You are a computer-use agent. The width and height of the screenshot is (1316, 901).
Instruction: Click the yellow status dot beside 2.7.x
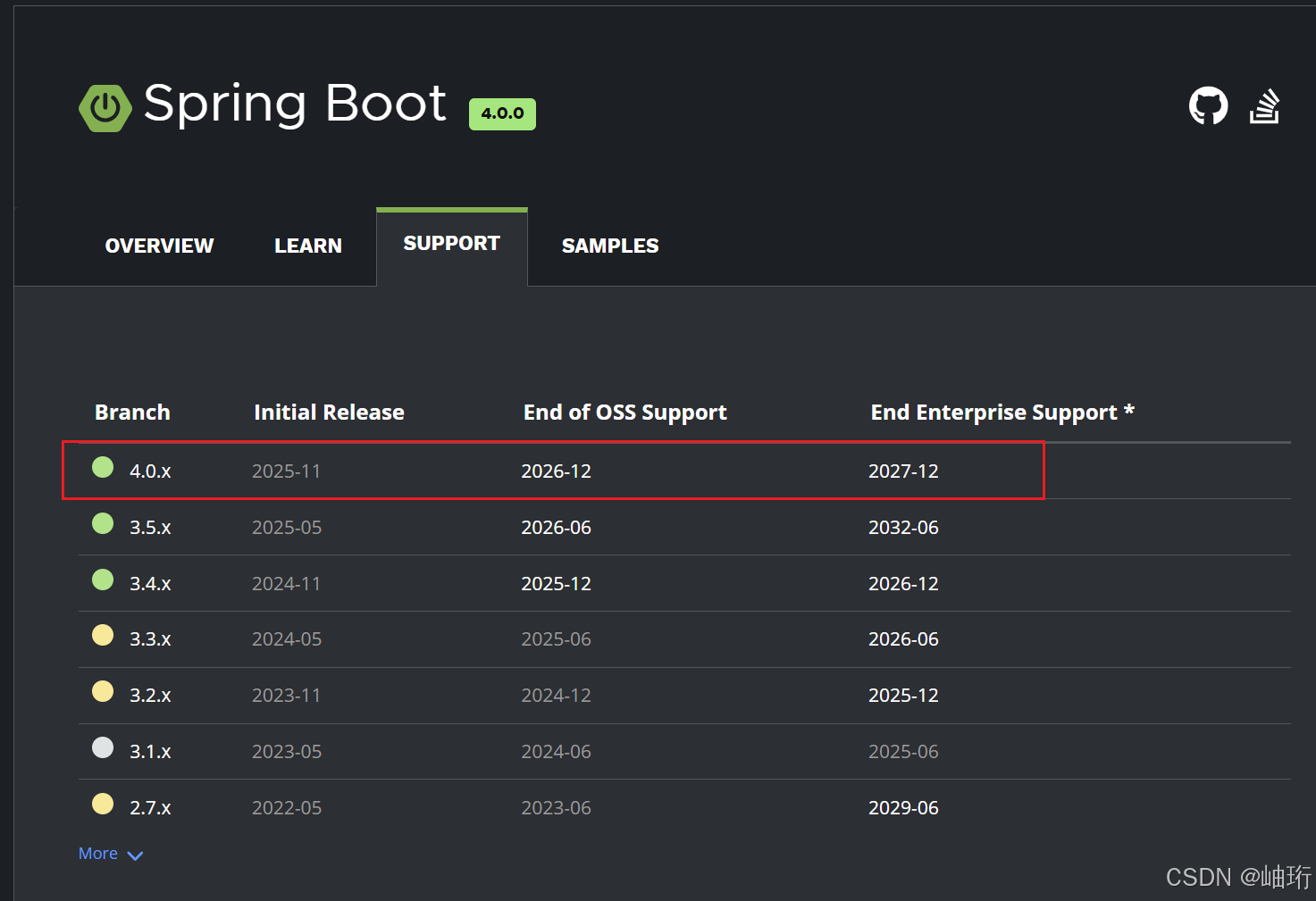click(102, 804)
